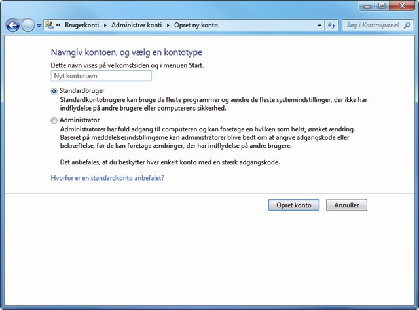Expand the arrow after Administrer konti

click(168, 26)
